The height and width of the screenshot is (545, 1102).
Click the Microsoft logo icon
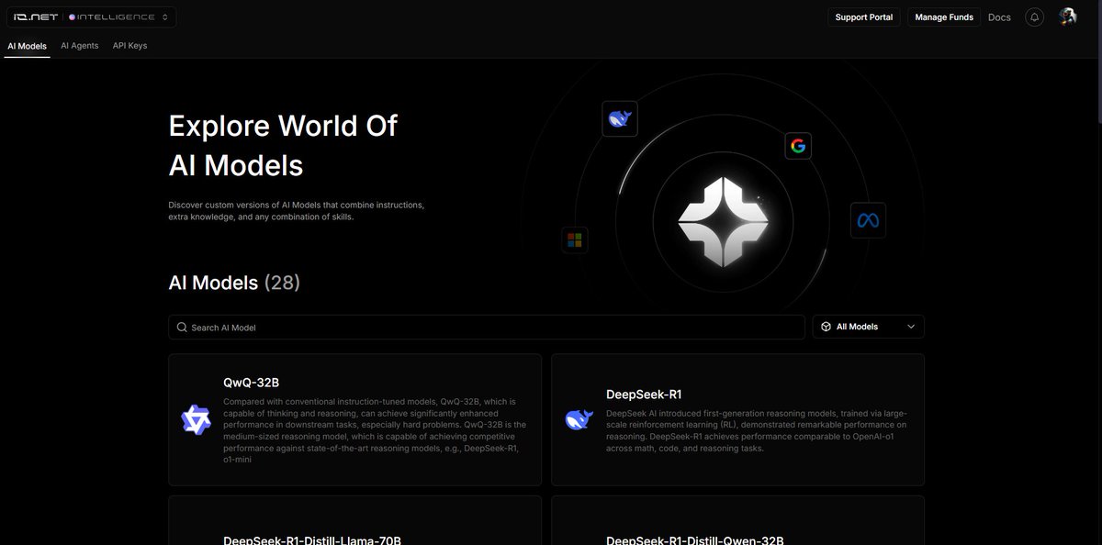(x=575, y=240)
